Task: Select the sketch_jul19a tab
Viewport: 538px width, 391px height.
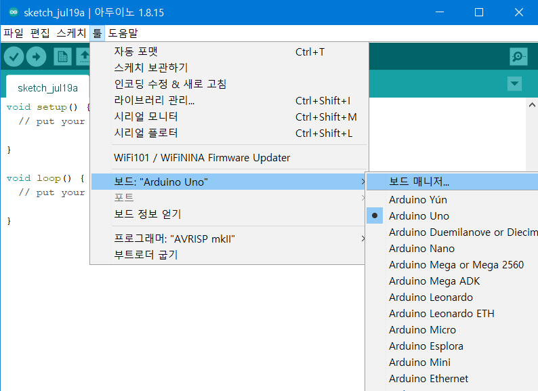Action: coord(47,88)
